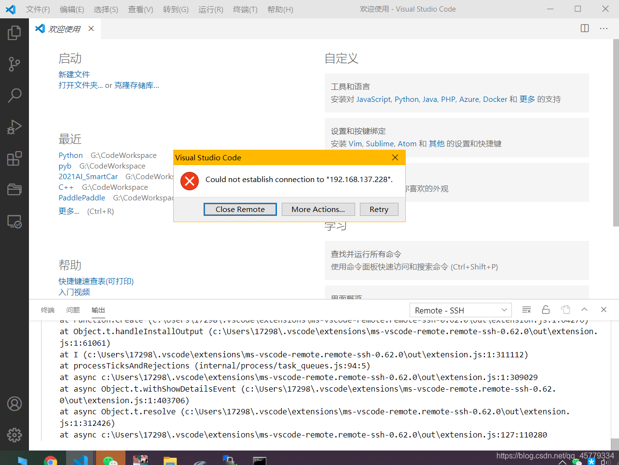Open the 终端(T) menu

tap(245, 9)
